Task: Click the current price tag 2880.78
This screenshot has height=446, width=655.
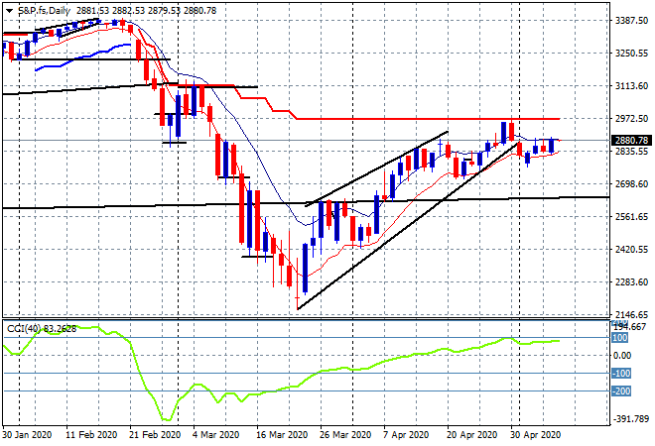Action: point(631,141)
